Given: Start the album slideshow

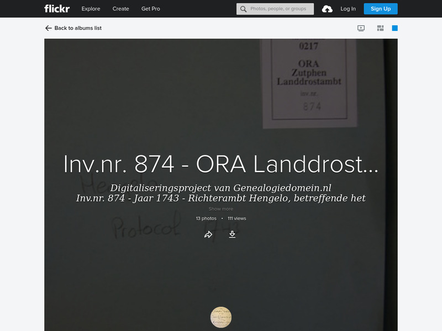Looking at the screenshot, I should click(x=360, y=26).
